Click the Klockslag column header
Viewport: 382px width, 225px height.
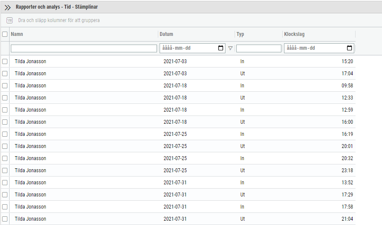pyautogui.click(x=294, y=34)
